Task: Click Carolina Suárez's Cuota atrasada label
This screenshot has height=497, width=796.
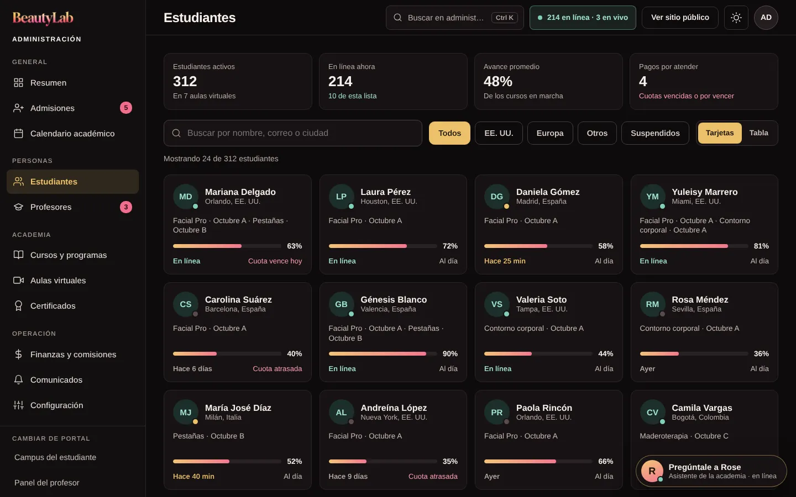Action: [277, 369]
